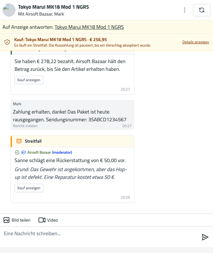The image size is (213, 253).
Task: Click the image icon beside Bild teilen
Action: [6, 220]
